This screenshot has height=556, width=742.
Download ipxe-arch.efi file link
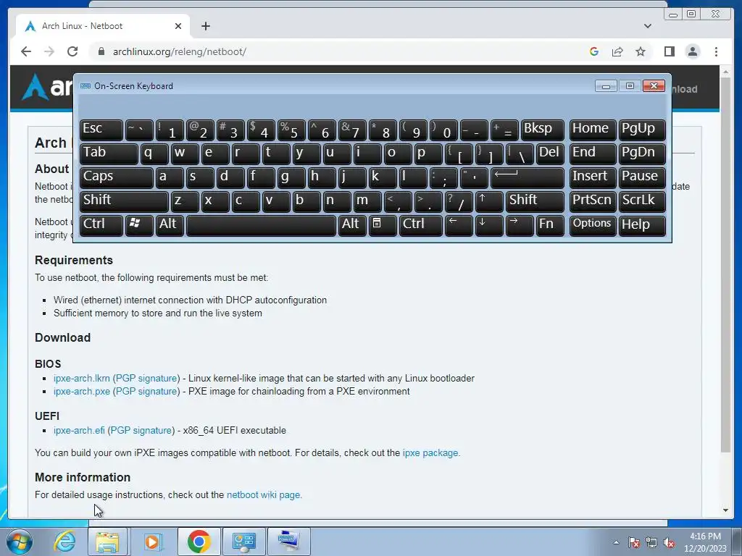[79, 431]
